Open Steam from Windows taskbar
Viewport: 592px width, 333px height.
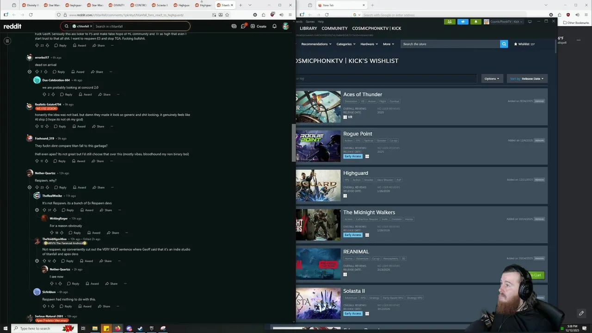tap(140, 328)
